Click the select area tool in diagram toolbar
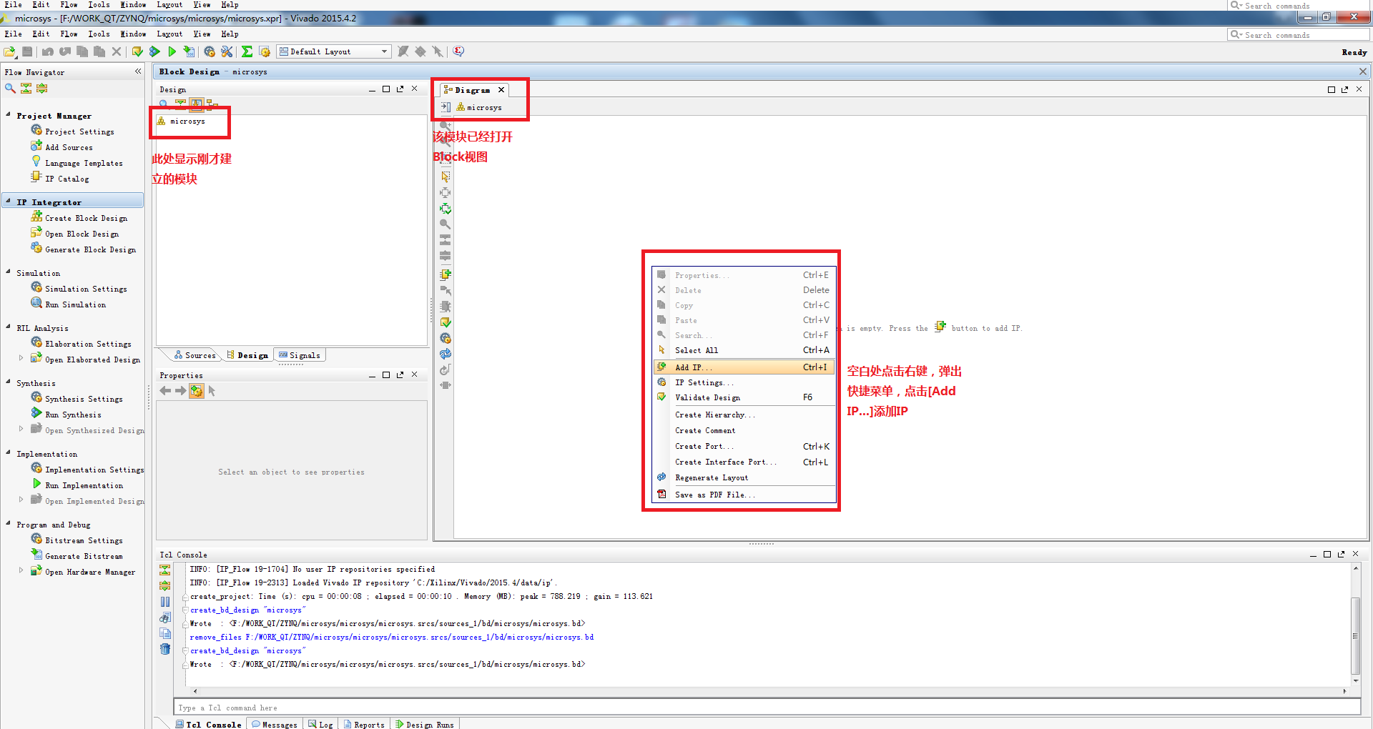 tap(446, 177)
